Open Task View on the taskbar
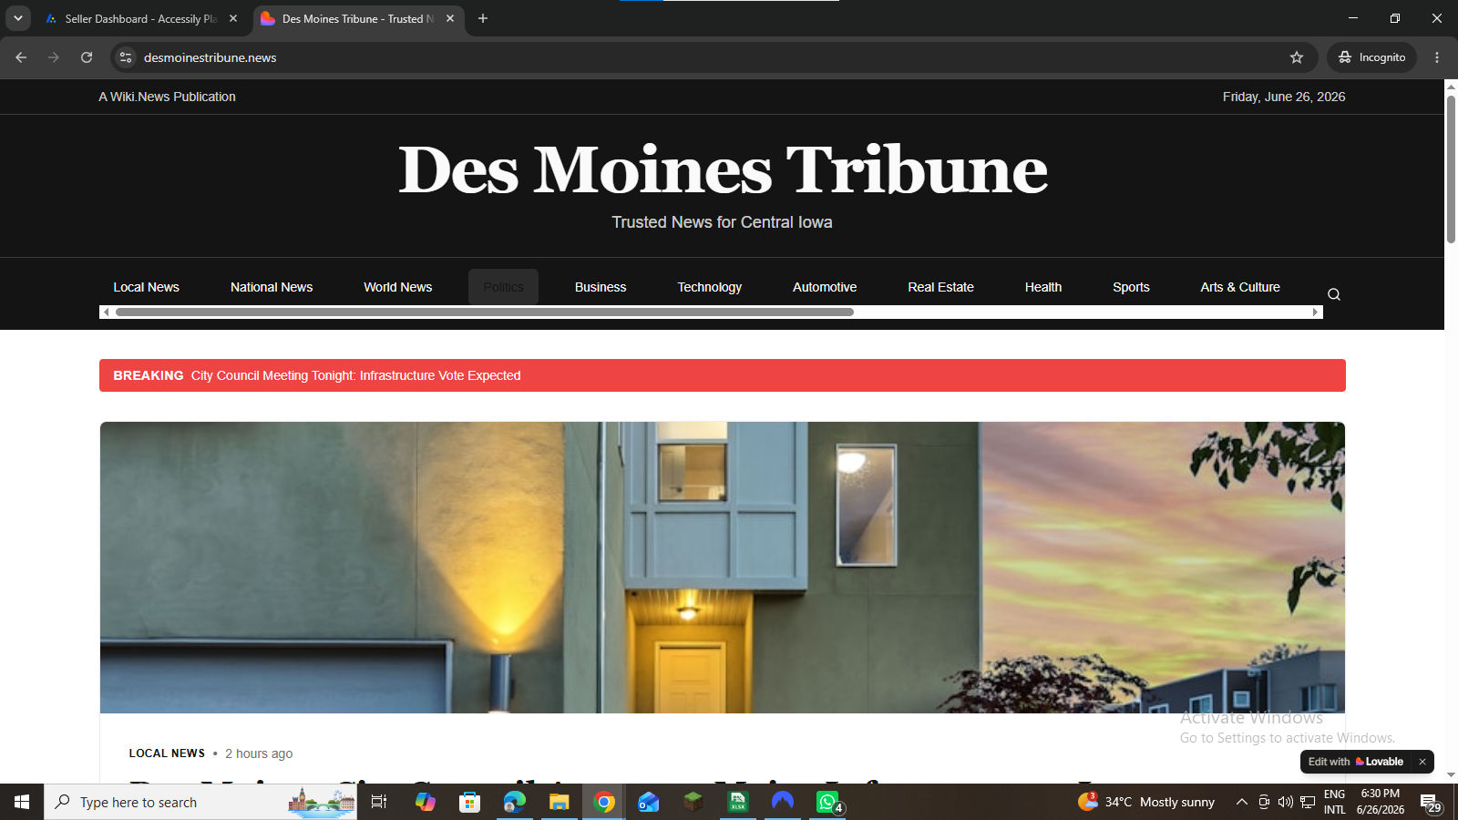Screen dimensions: 1458x820 pos(379,802)
